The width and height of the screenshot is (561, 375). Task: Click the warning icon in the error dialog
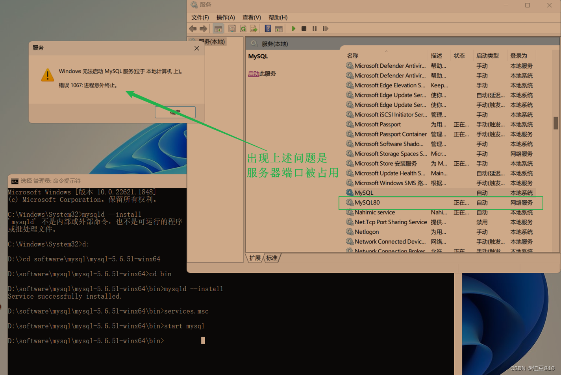pyautogui.click(x=48, y=75)
